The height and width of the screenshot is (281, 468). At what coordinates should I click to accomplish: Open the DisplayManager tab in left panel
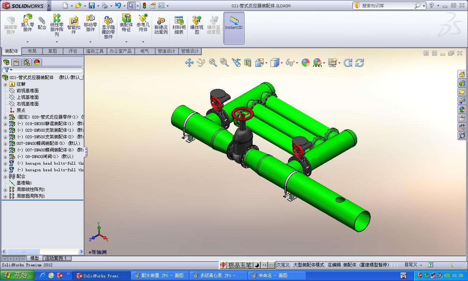click(x=37, y=62)
